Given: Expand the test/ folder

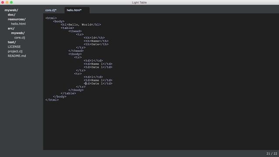Looking at the screenshot, I should [x=12, y=42].
